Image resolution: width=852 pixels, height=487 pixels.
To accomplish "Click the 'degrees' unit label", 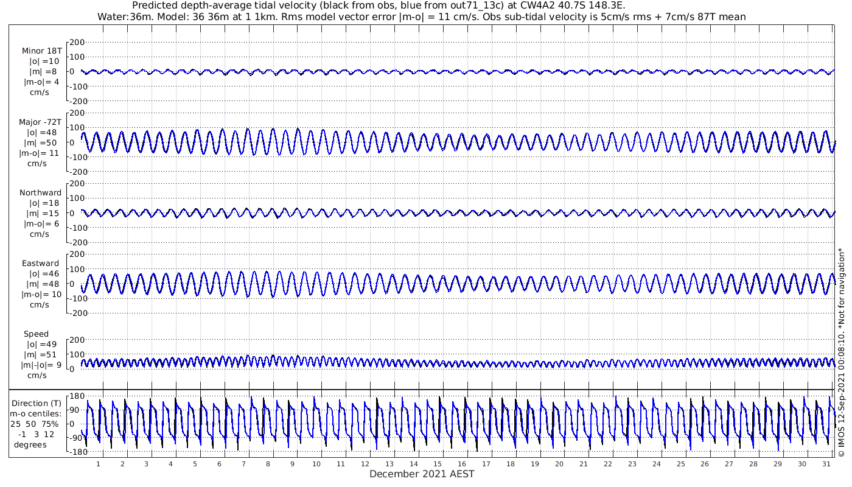I will click(30, 445).
